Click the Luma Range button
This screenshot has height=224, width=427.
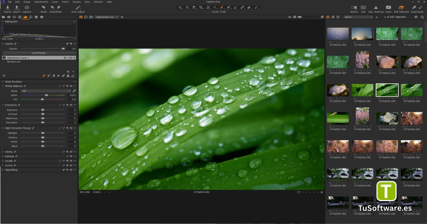click(x=39, y=53)
